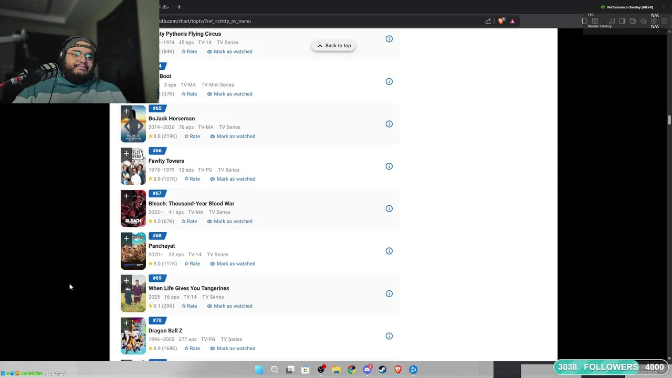This screenshot has width=672, height=378.
Task: Open Bleach: Thousand-Year Blood War title link
Action: (x=191, y=204)
